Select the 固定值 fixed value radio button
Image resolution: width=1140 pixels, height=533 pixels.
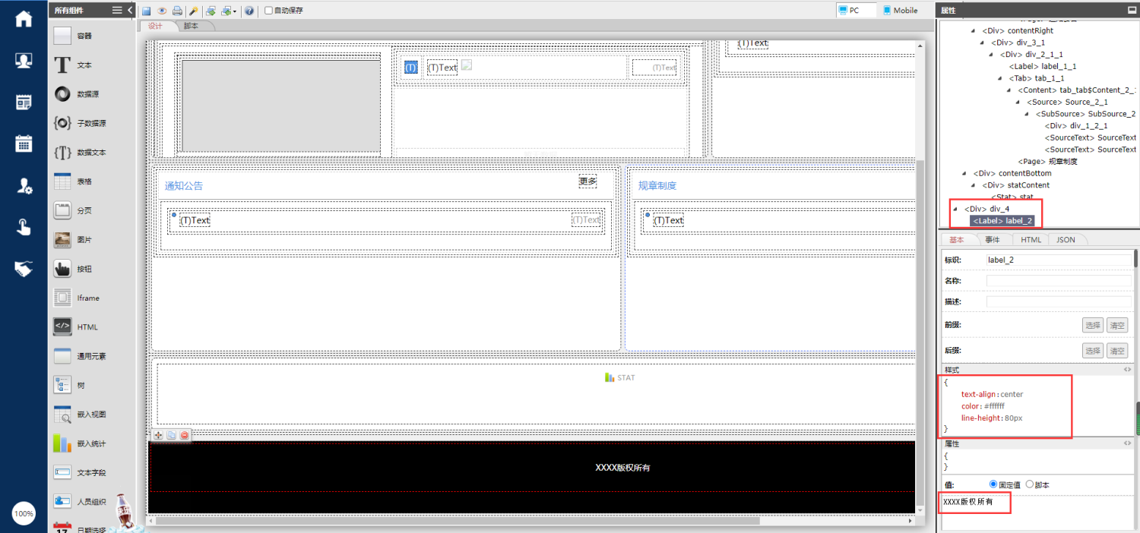(x=993, y=484)
